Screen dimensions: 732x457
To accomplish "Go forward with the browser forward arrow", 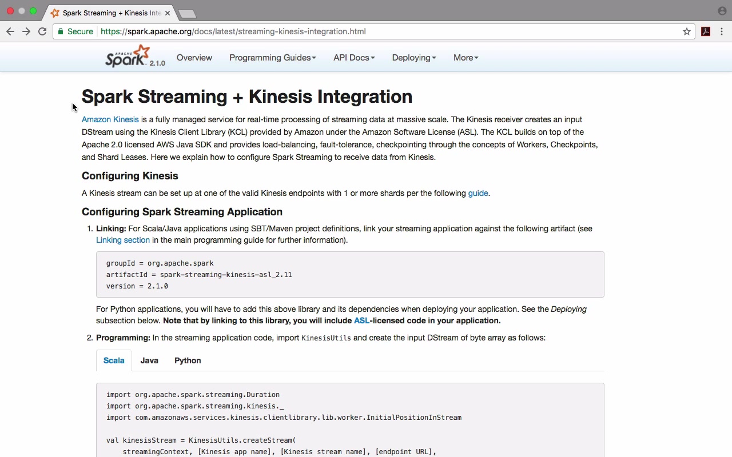I will pyautogui.click(x=26, y=31).
